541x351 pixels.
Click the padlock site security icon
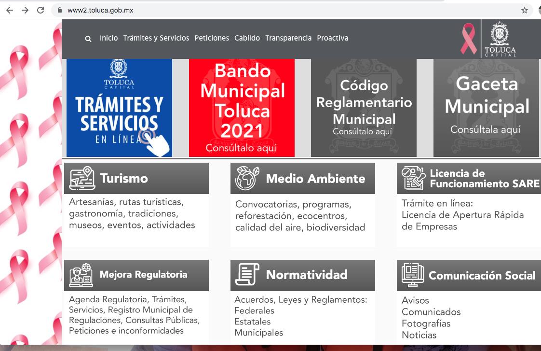click(60, 10)
